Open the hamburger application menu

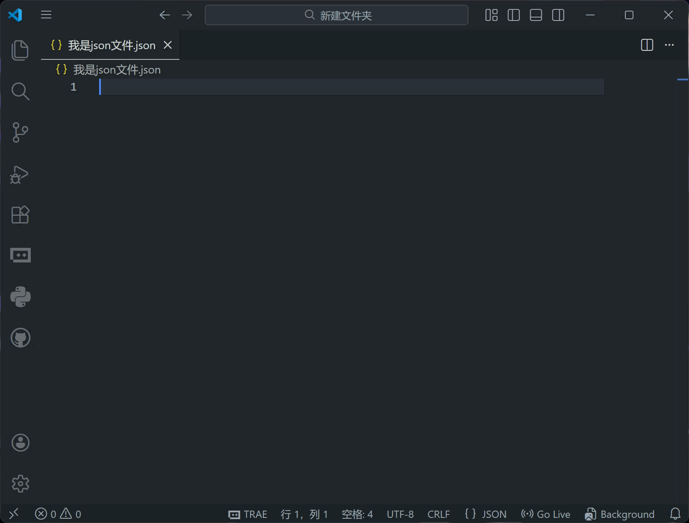click(x=46, y=15)
